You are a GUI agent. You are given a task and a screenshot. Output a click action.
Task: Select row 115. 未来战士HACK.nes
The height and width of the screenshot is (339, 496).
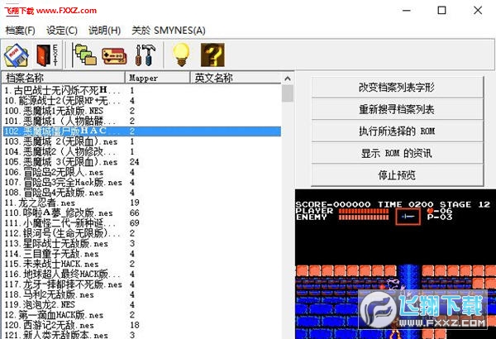(x=141, y=264)
